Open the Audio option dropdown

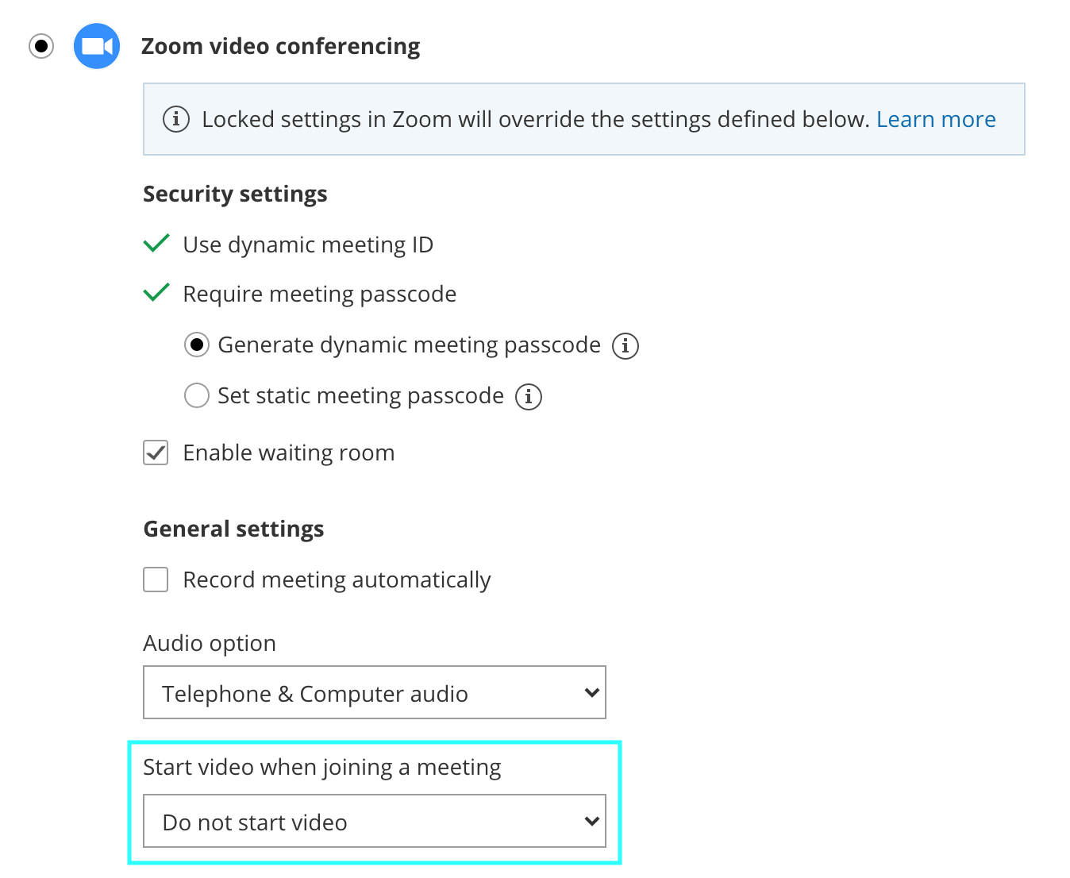(374, 693)
